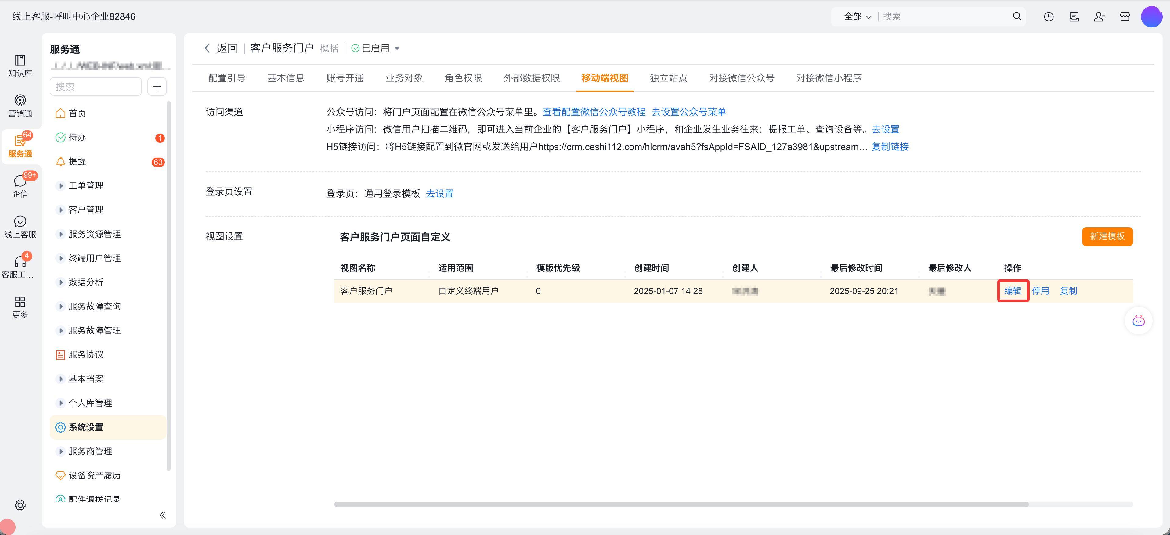Click the 企信 chat icon

(20, 182)
